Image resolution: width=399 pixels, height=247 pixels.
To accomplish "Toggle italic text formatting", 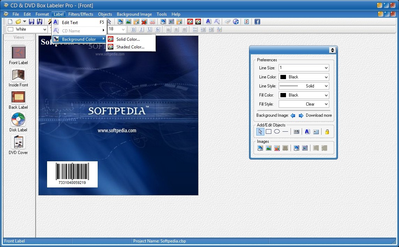I will click(141, 30).
